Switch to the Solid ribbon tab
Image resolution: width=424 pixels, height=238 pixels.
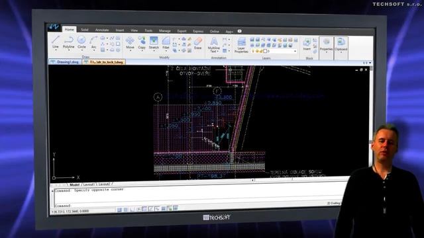(85, 30)
